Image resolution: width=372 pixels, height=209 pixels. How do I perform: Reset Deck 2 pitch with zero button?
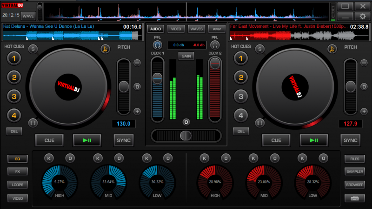364,87
